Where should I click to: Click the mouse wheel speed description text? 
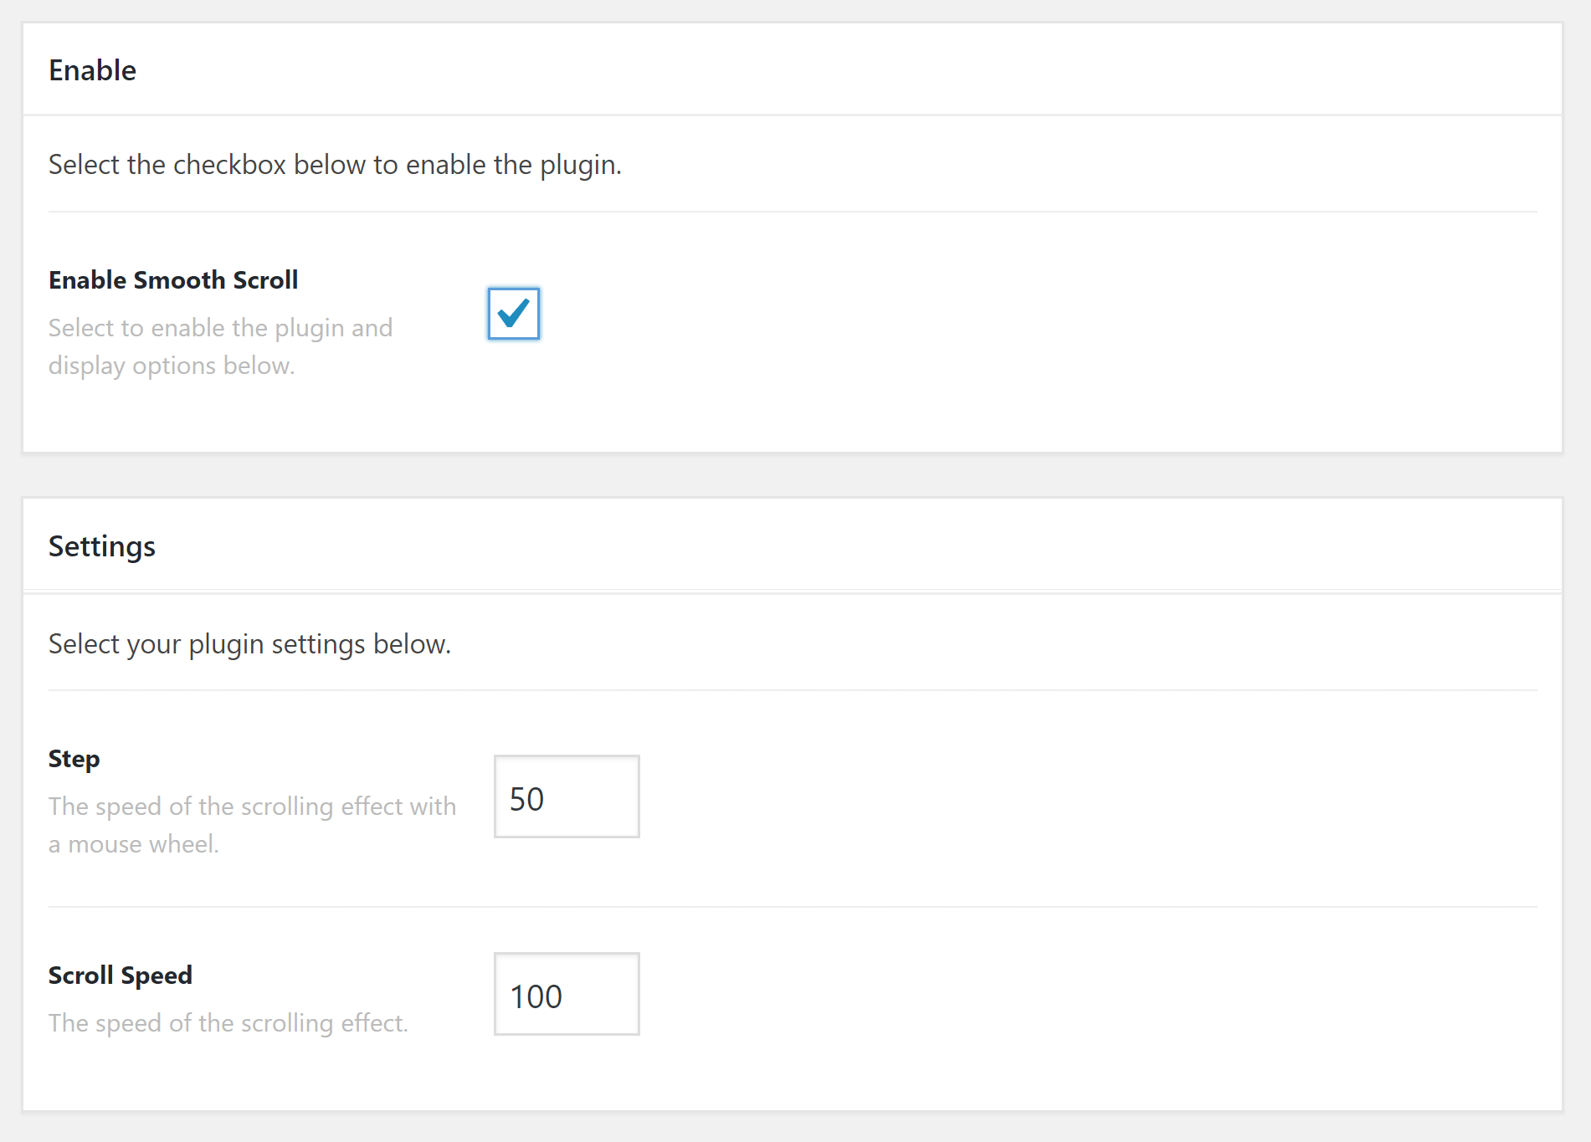(x=251, y=824)
